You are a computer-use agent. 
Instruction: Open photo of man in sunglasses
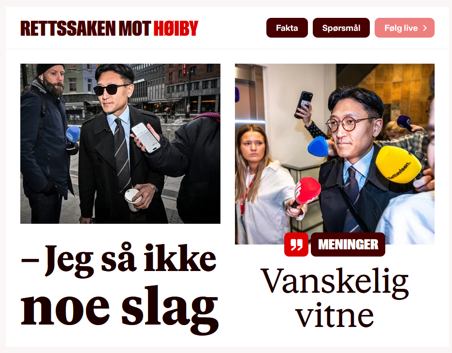120,143
